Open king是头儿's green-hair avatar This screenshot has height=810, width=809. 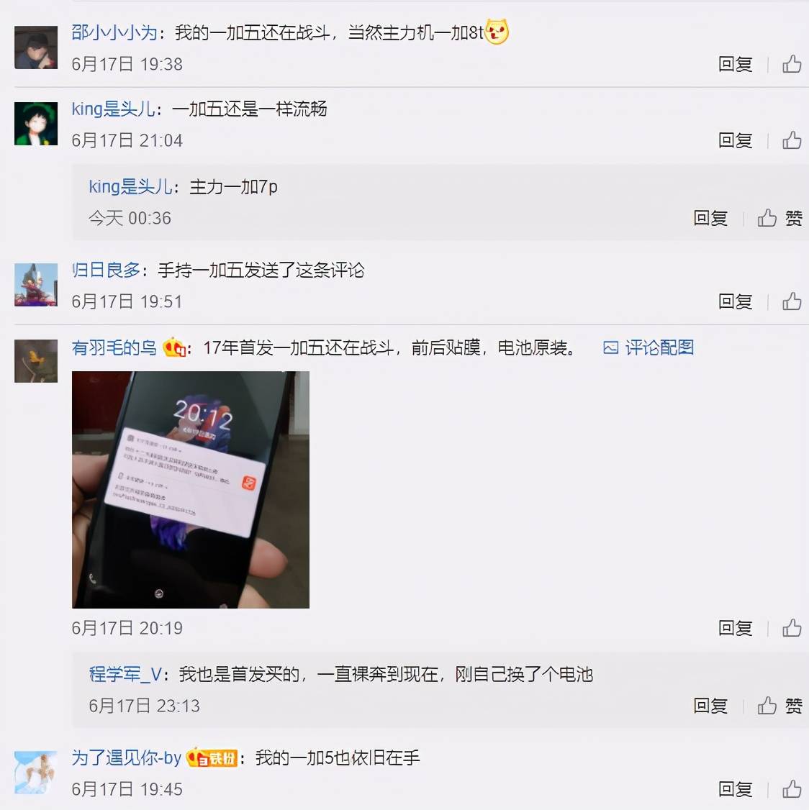tap(36, 124)
